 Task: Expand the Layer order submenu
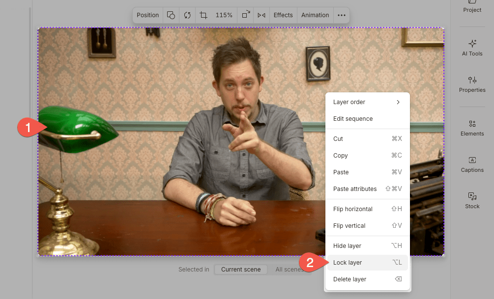[367, 102]
